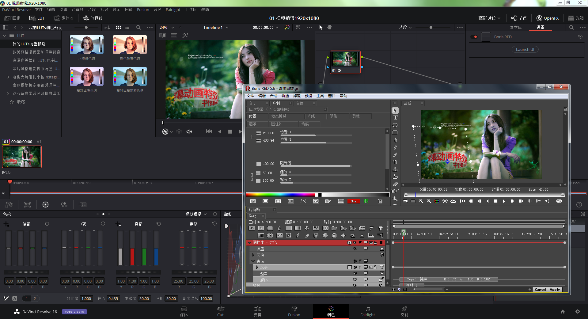
Task: Click the Cancel button in Boris RED
Action: [540, 290]
